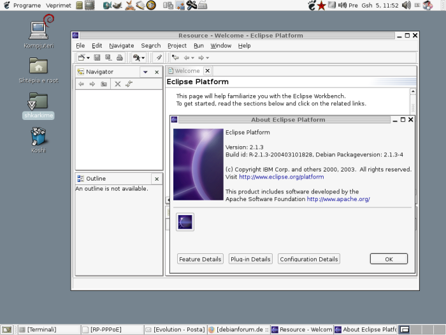This screenshot has width=446, height=335.
Task: Open the Edit menu
Action: 97,45
